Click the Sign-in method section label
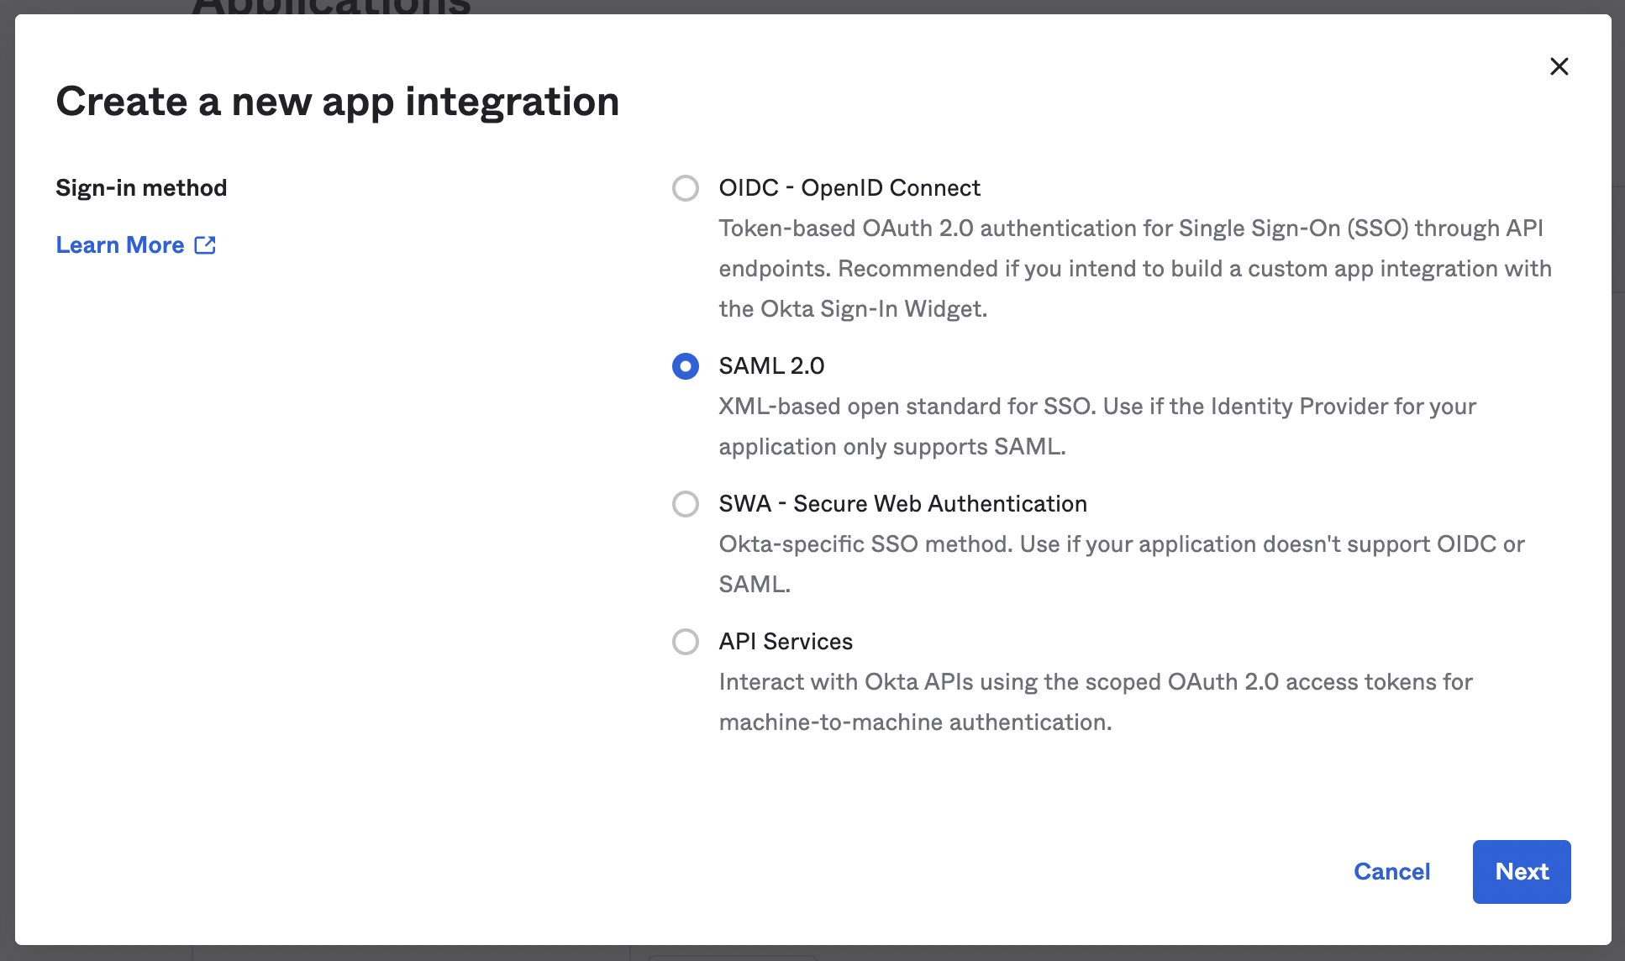This screenshot has width=1625, height=961. point(141,188)
